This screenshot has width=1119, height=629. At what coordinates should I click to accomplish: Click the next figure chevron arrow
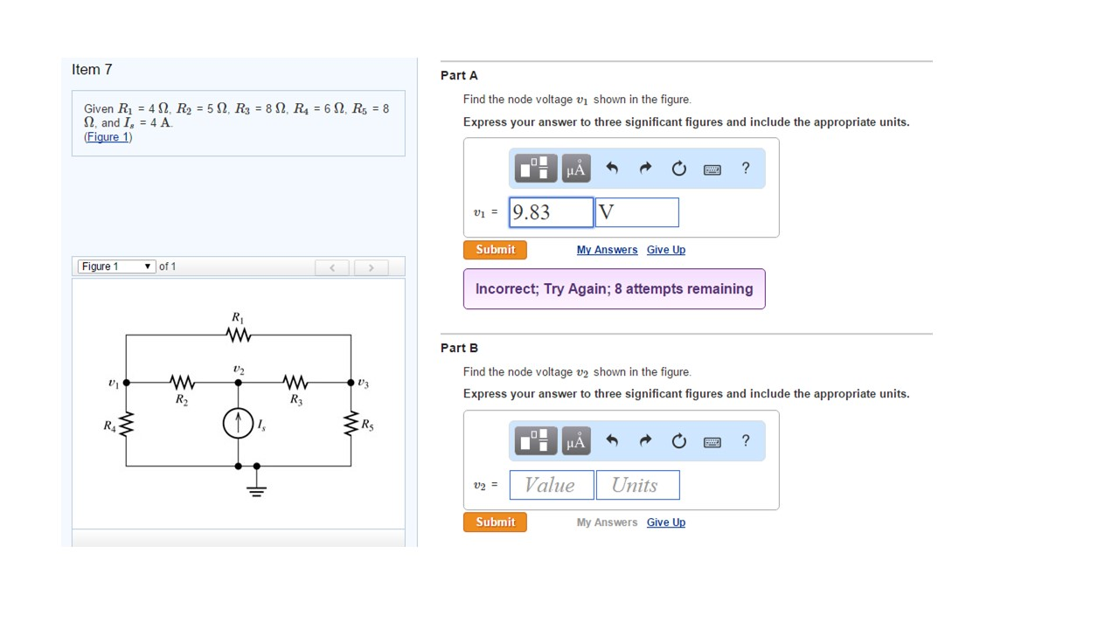tap(372, 267)
